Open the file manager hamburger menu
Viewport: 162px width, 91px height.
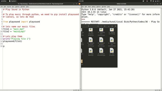click(105, 26)
